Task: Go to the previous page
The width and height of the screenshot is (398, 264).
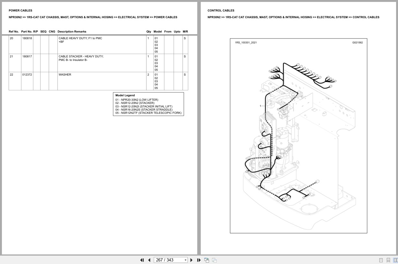Action: pyautogui.click(x=149, y=260)
